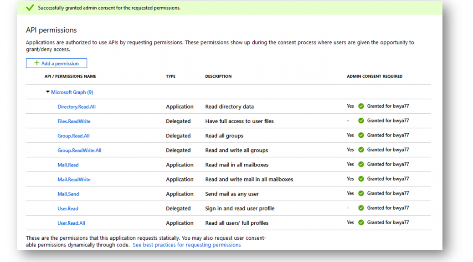Viewport: 473px width, 262px height.
Task: Open the Group.ReadWrite.All permission
Action: click(x=79, y=150)
